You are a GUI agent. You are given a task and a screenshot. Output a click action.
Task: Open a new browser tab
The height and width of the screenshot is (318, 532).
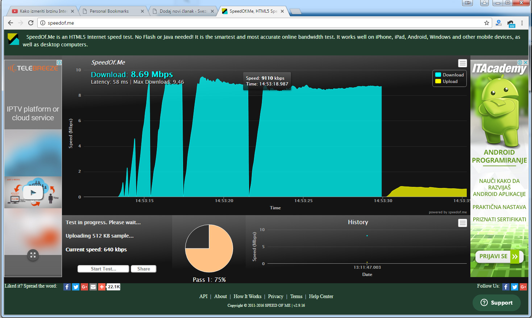(296, 11)
